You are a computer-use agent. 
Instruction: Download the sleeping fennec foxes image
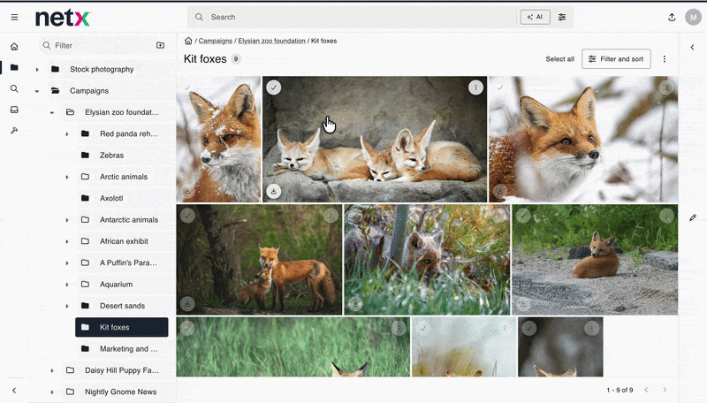(x=274, y=191)
